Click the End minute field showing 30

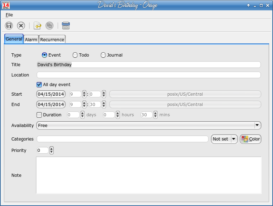point(95,104)
